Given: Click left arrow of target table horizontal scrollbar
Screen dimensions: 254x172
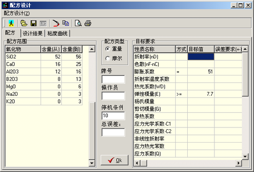Looking at the screenshot, I should (x=137, y=163).
